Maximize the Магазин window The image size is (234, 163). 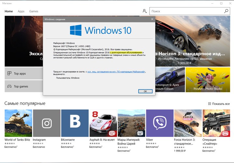pos(221,3)
